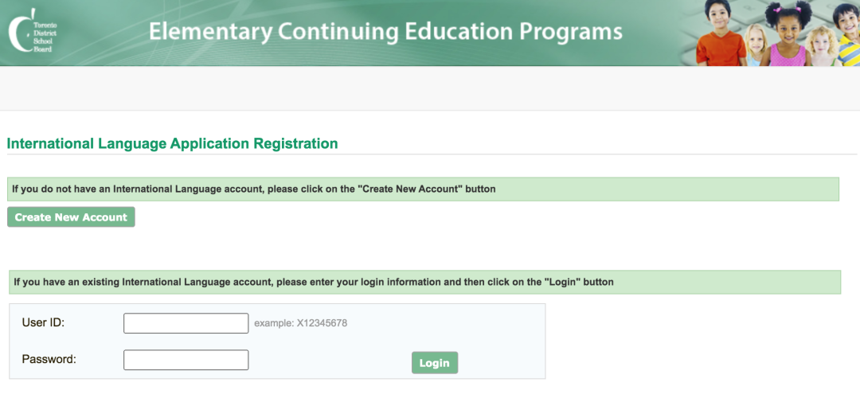Image resolution: width=860 pixels, height=398 pixels.
Task: Click the small blonde girl beside orange-shirt boy
Action: point(756,45)
